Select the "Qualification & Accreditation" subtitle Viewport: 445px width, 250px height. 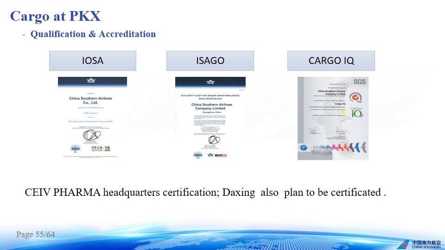click(93, 34)
